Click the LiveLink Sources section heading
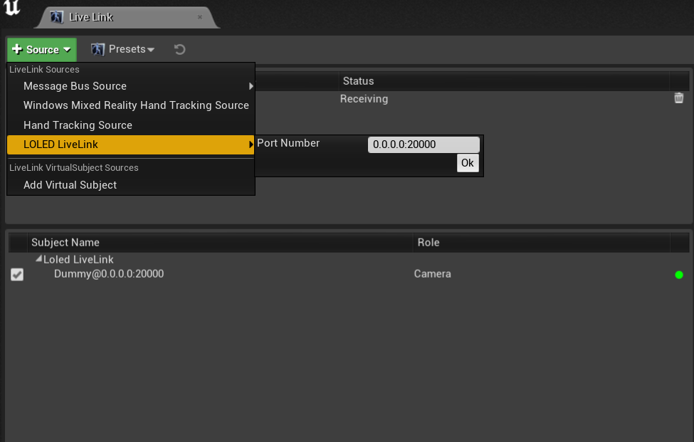Viewport: 694px width, 442px height. (x=44, y=70)
